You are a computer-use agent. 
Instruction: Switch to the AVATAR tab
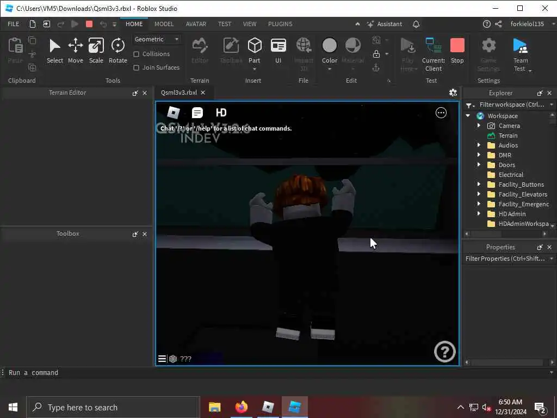(x=196, y=24)
